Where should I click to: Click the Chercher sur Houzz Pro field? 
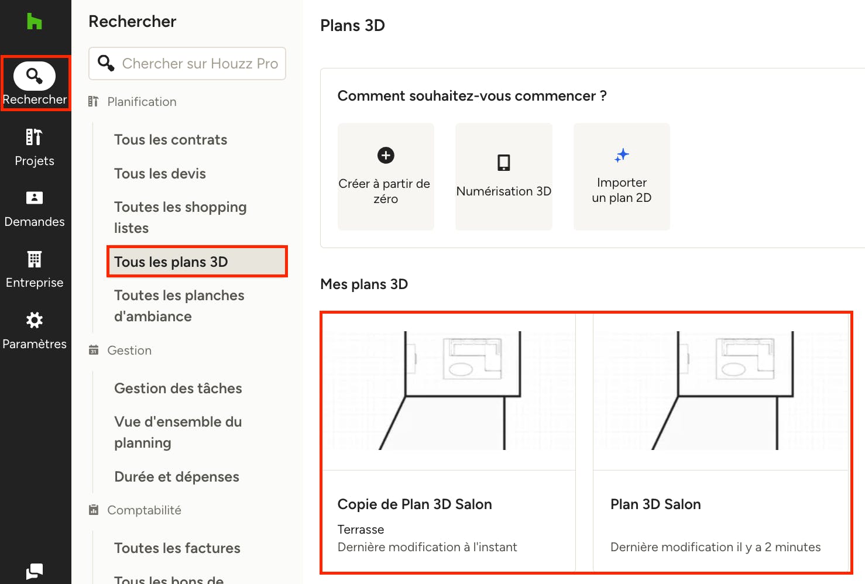coord(187,63)
